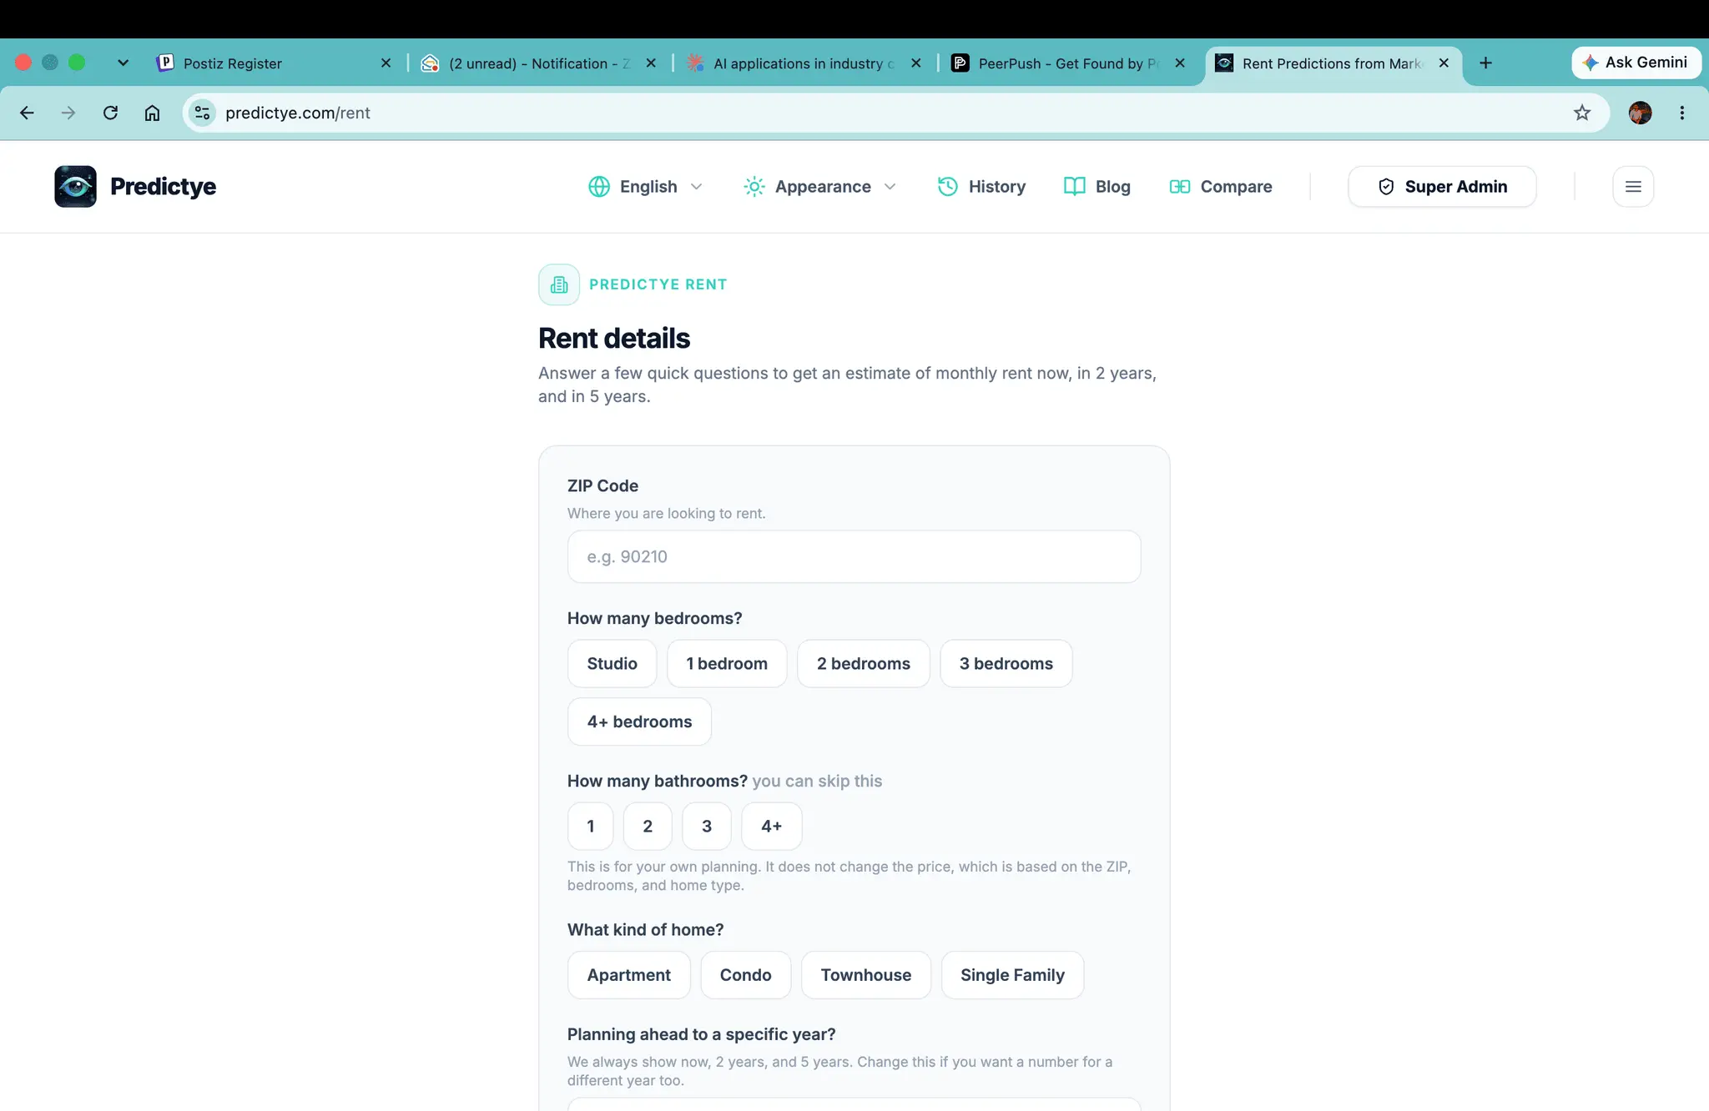The image size is (1709, 1111).
Task: Click the Blog open-book icon
Action: click(x=1074, y=187)
